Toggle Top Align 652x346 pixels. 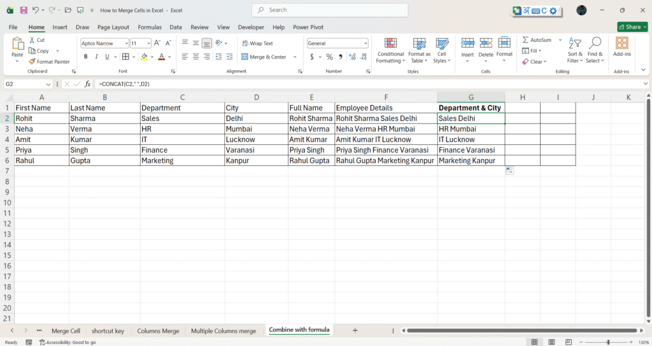coord(185,43)
